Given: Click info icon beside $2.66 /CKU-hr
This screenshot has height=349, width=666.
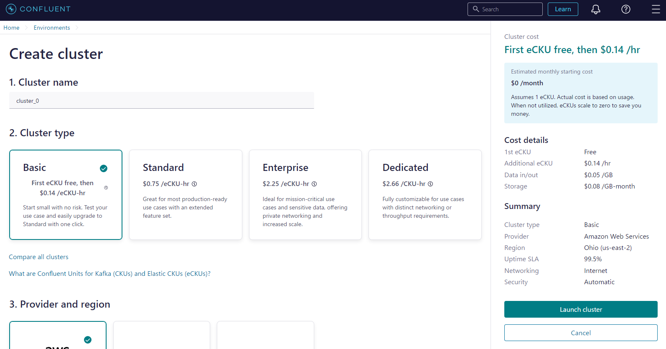Looking at the screenshot, I should click(x=430, y=184).
